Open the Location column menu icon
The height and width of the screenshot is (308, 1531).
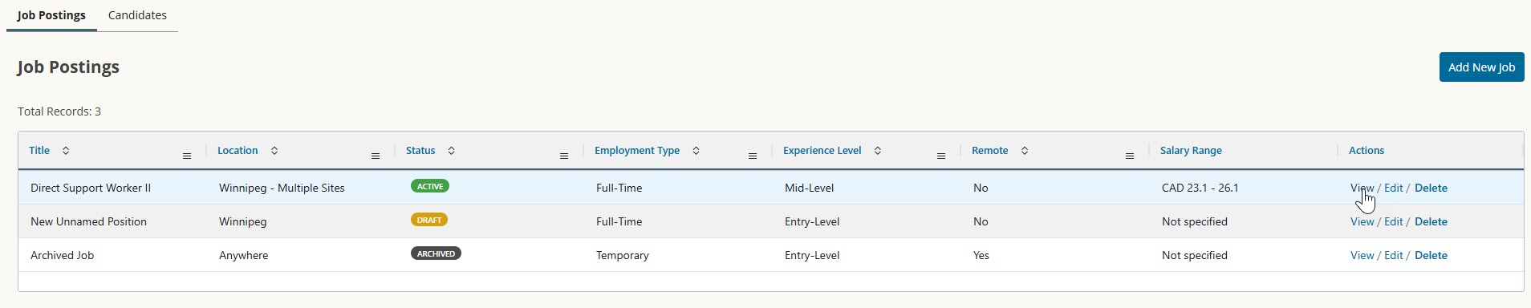point(376,156)
